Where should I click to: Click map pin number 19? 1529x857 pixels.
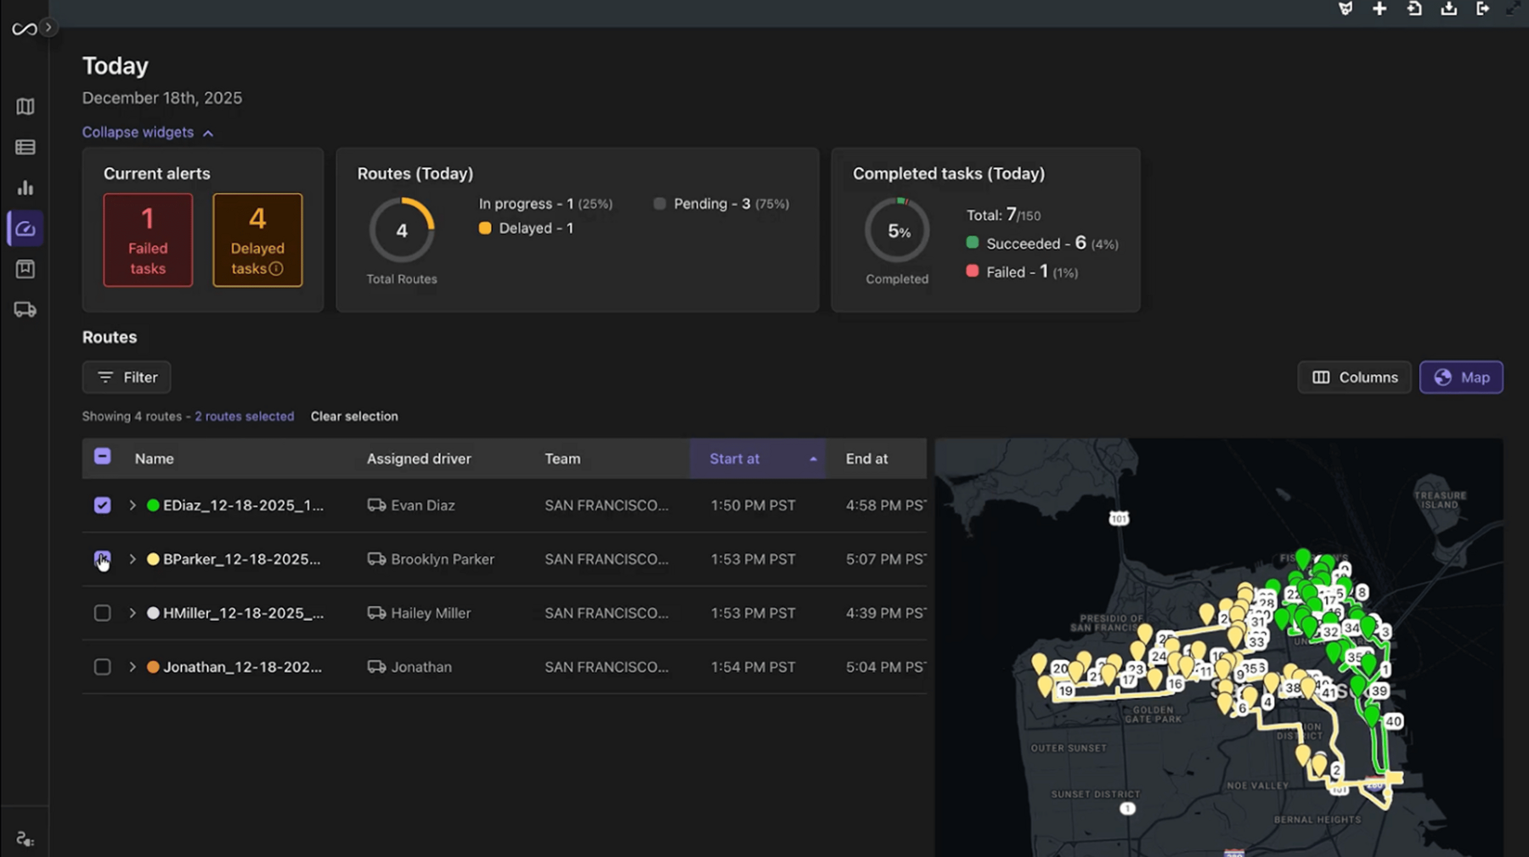point(1065,691)
